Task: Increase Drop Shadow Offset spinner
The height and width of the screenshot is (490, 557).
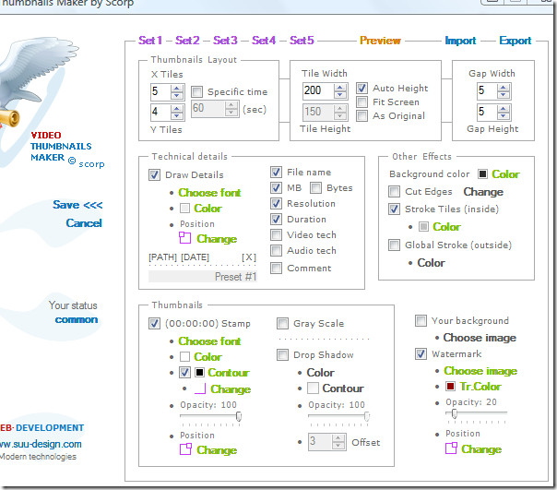Action: coord(338,437)
